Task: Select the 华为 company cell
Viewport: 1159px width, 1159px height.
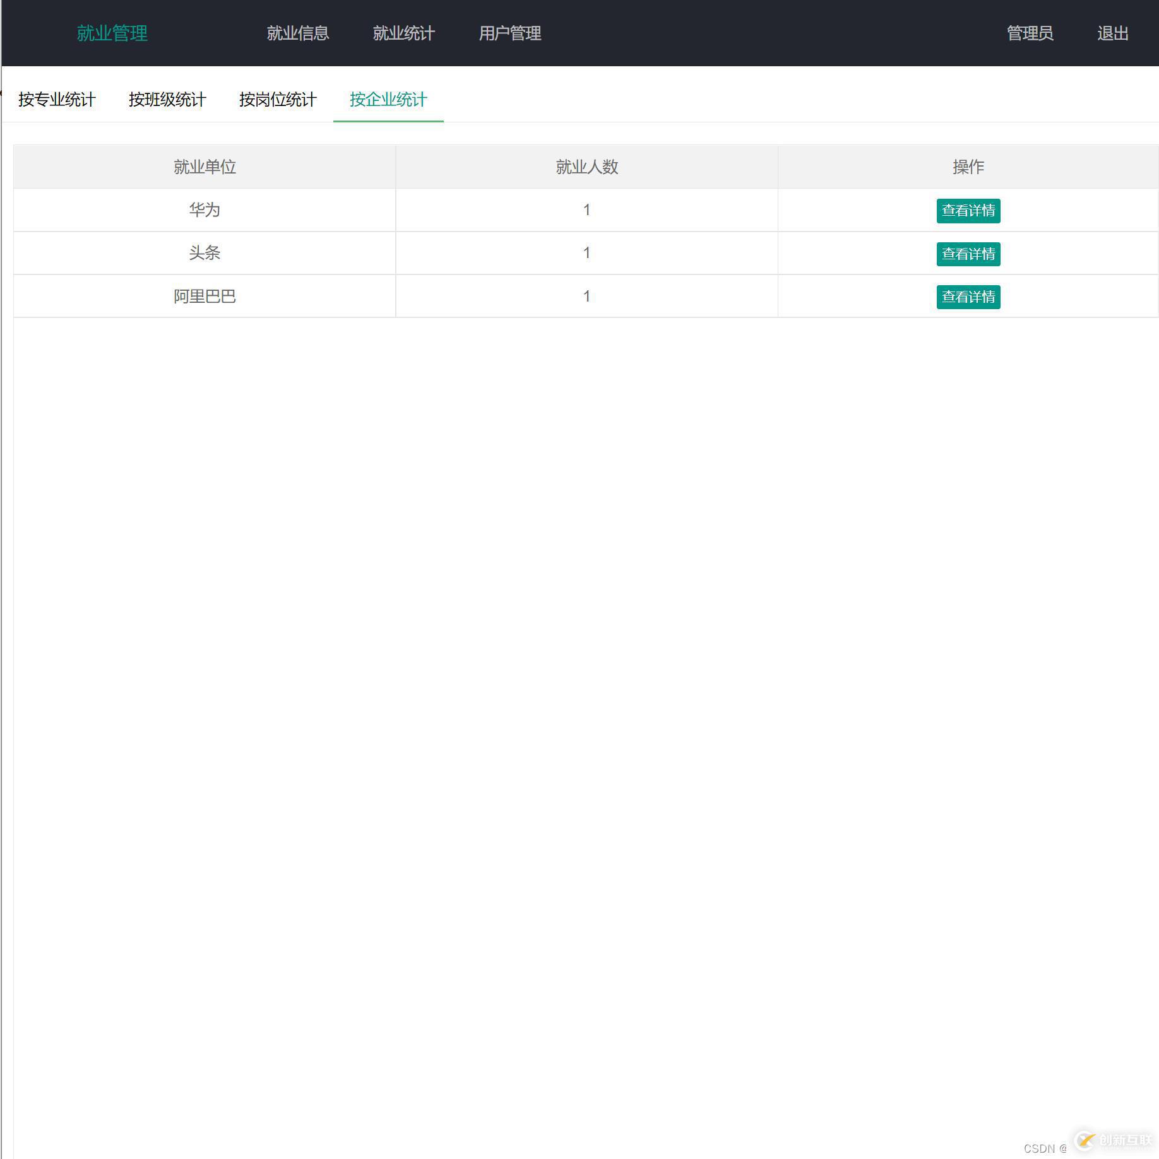Action: coord(205,210)
